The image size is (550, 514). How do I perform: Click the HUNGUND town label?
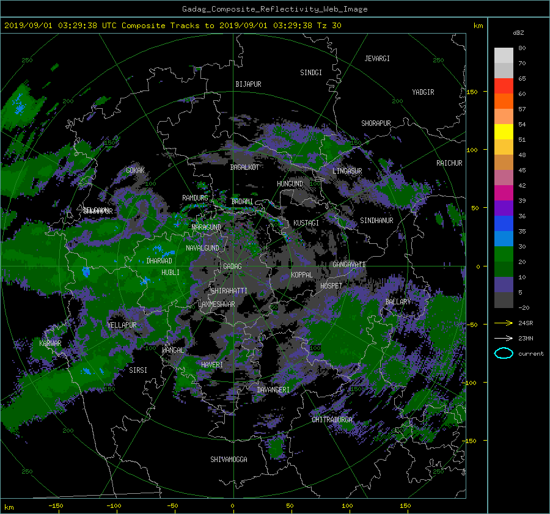pos(290,184)
